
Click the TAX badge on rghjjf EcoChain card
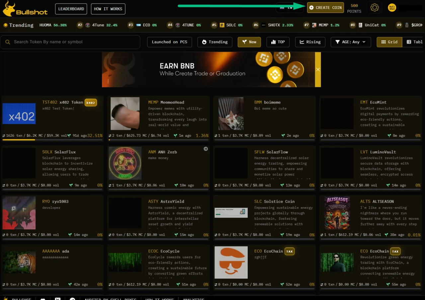(x=290, y=251)
